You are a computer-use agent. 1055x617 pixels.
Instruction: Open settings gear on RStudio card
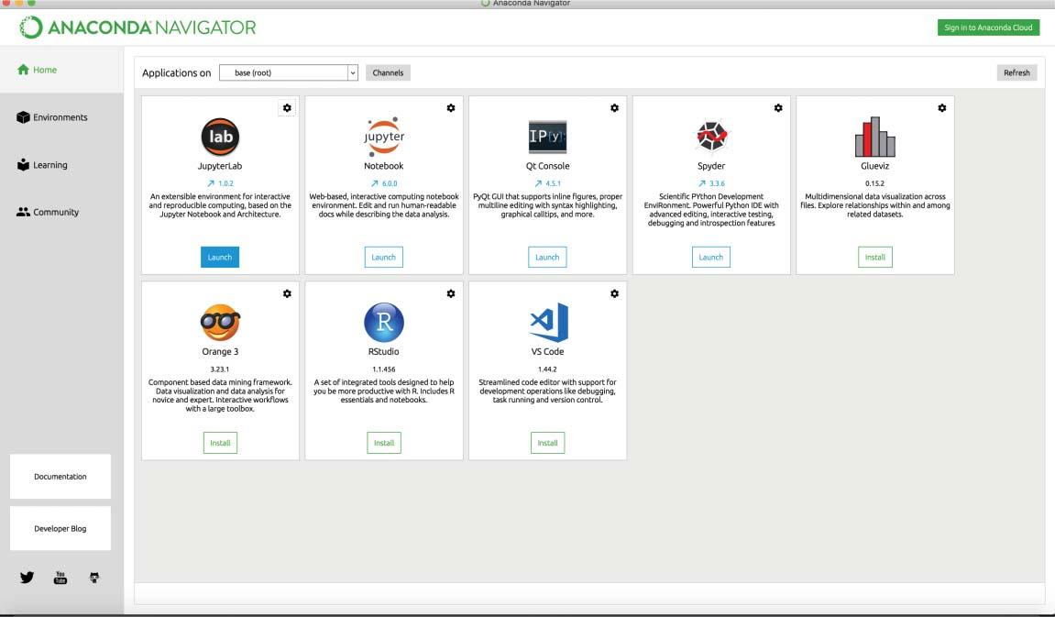pos(451,293)
